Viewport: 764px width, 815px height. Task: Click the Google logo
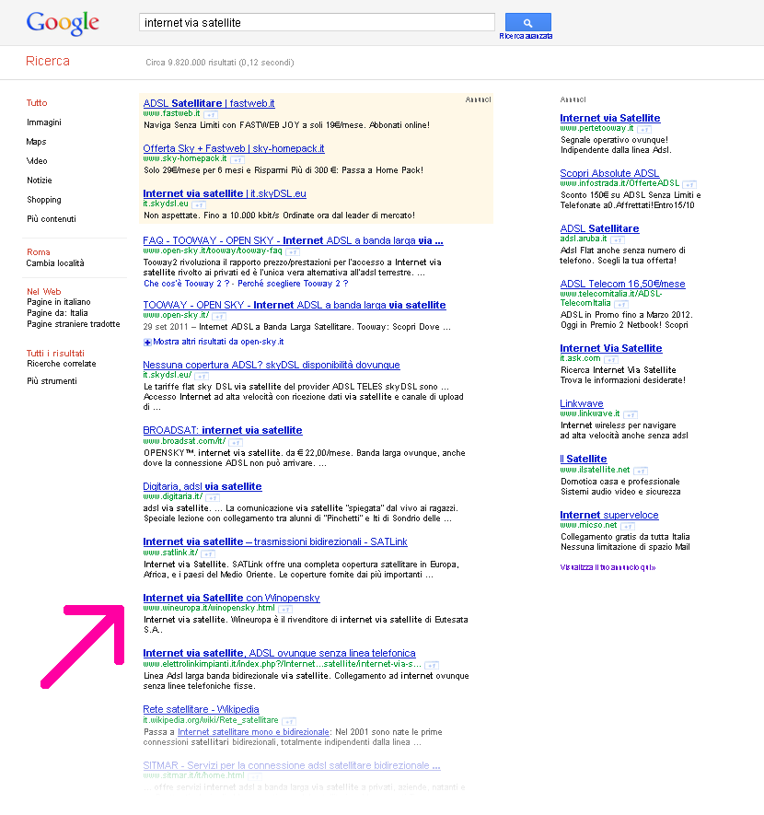click(62, 23)
